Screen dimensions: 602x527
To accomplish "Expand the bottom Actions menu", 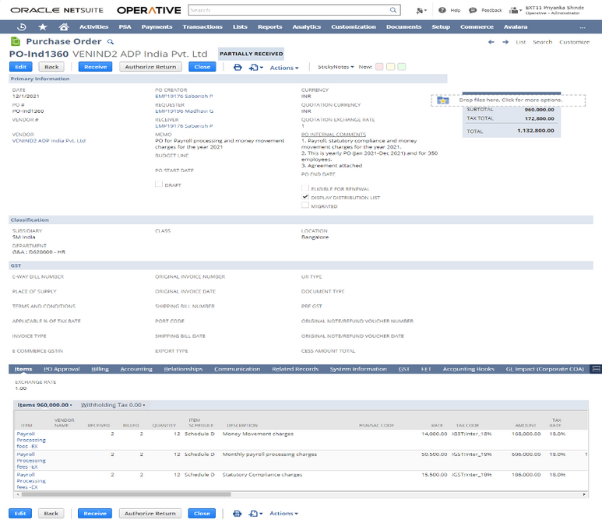I will coord(283,513).
